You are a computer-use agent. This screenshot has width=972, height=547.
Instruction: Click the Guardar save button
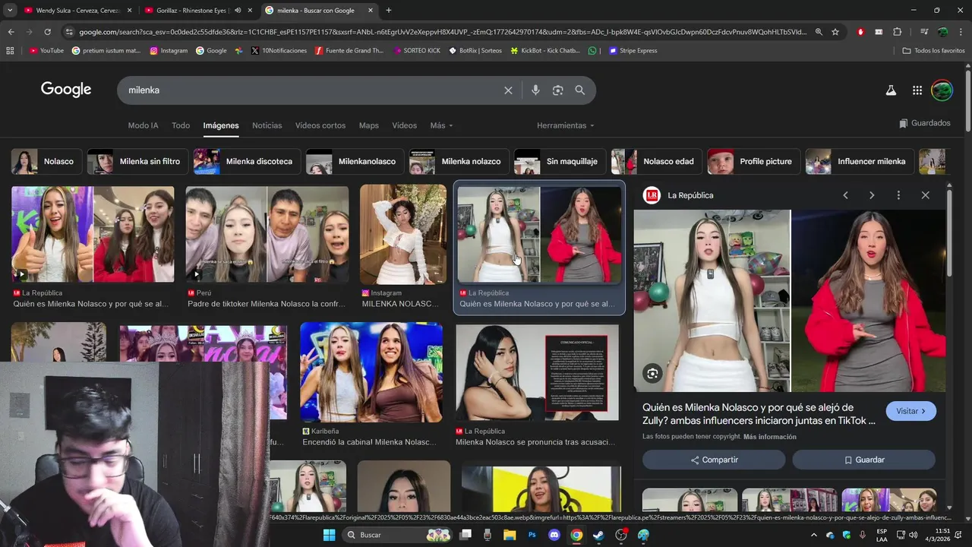[x=864, y=460]
